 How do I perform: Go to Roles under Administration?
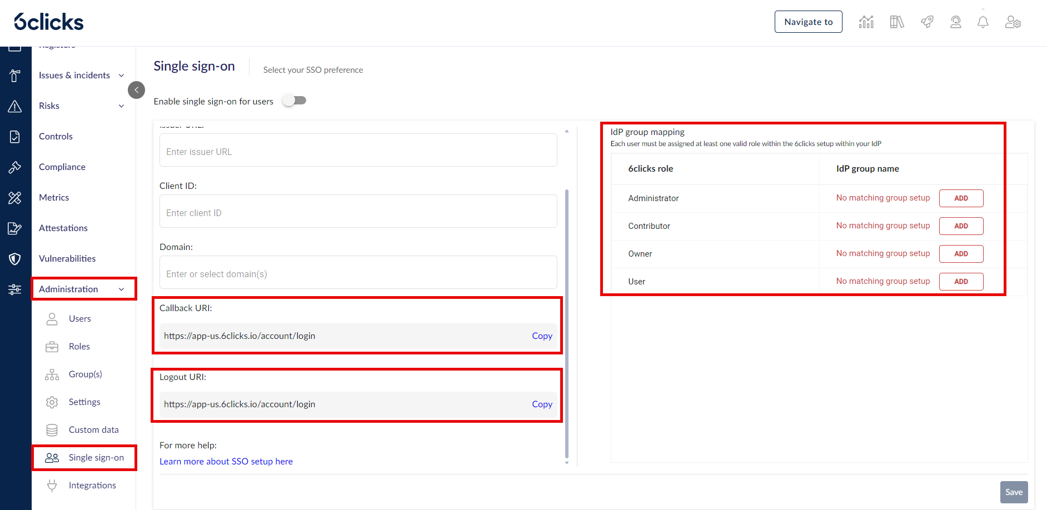(79, 347)
